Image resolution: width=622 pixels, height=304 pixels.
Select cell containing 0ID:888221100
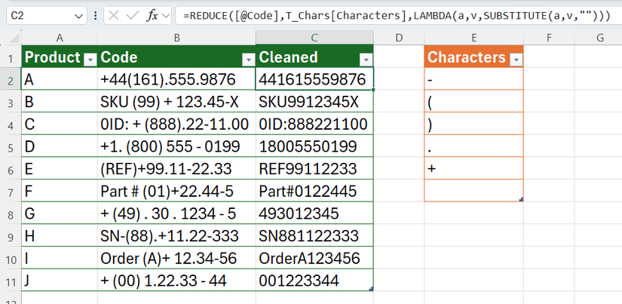[314, 124]
